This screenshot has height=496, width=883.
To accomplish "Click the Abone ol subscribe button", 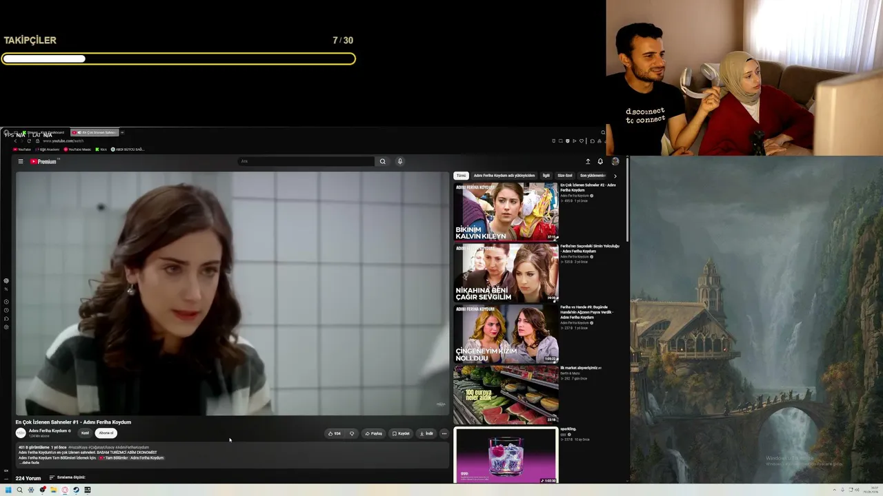I will [106, 433].
